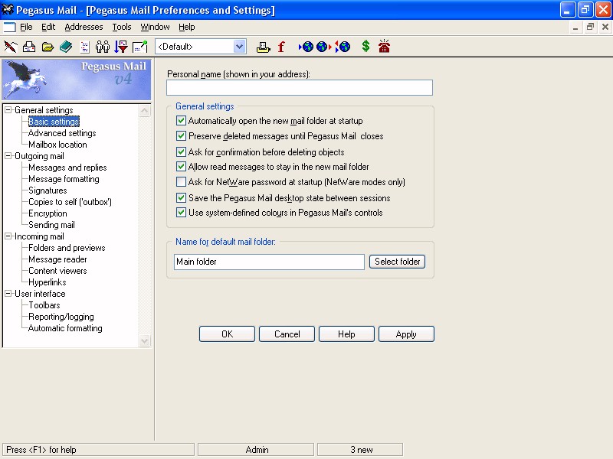Click the red ringing telephone icon
Screen dimensions: 613x459
coord(384,46)
